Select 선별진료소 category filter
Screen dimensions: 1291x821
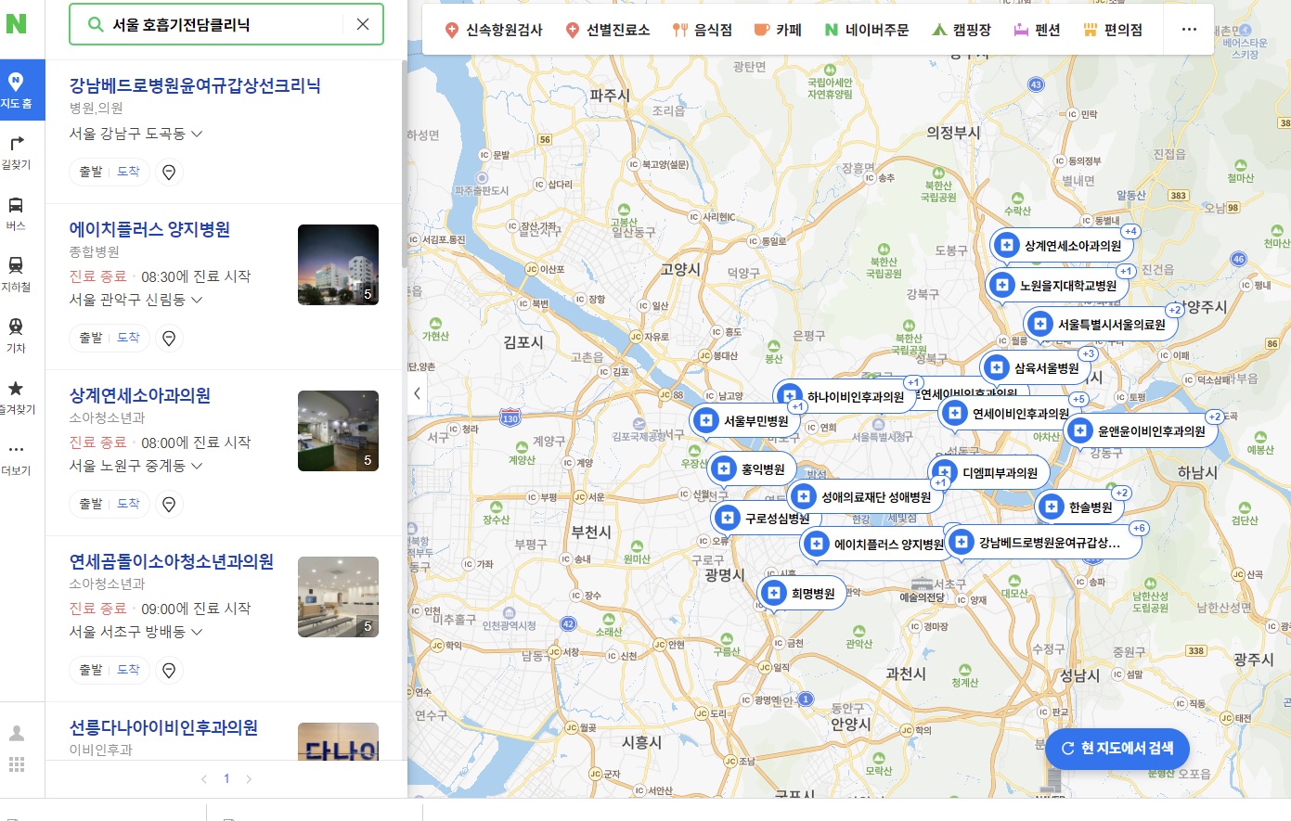(608, 30)
